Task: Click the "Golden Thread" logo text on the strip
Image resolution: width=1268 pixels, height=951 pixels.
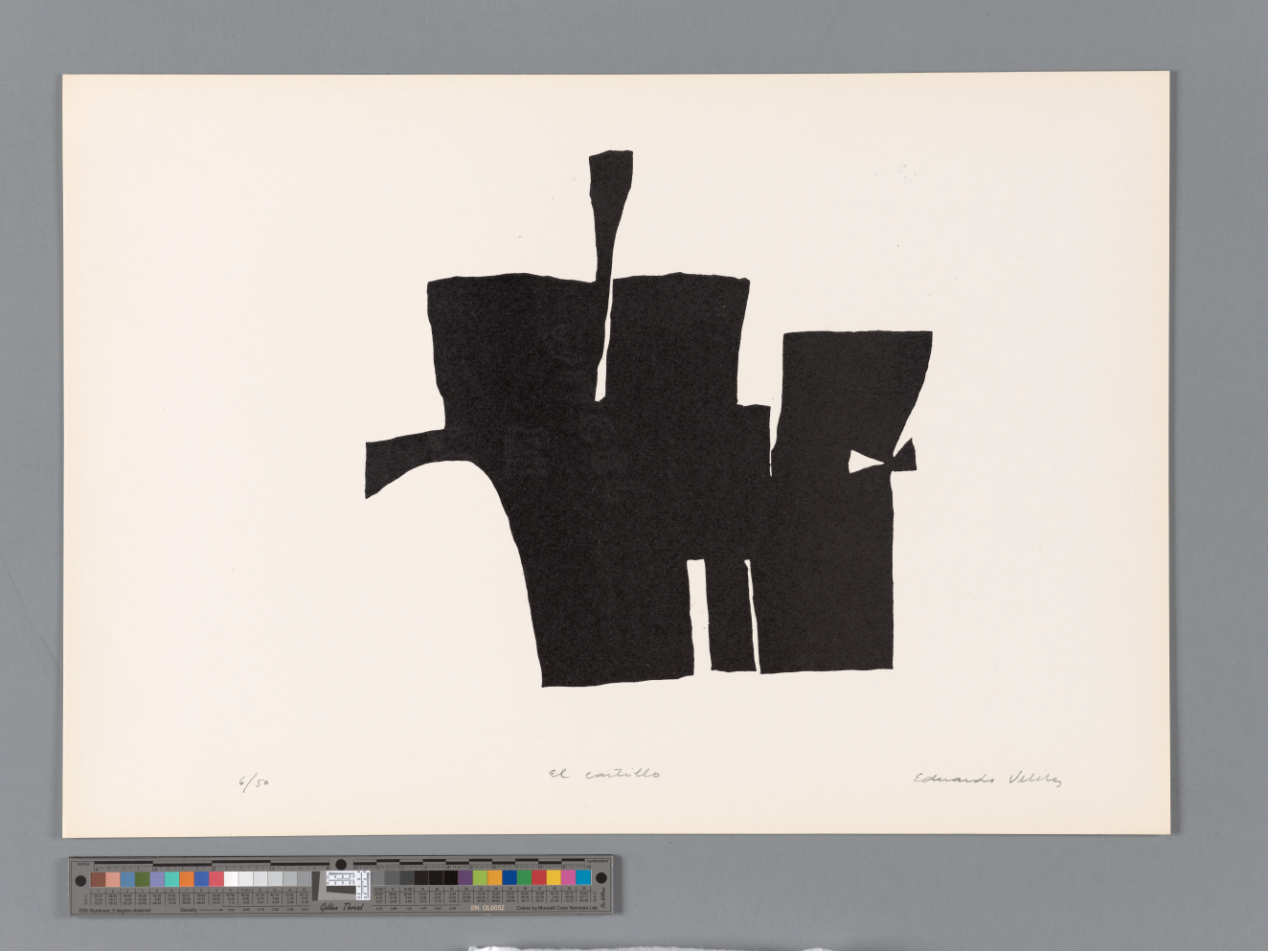Action: pos(342,907)
